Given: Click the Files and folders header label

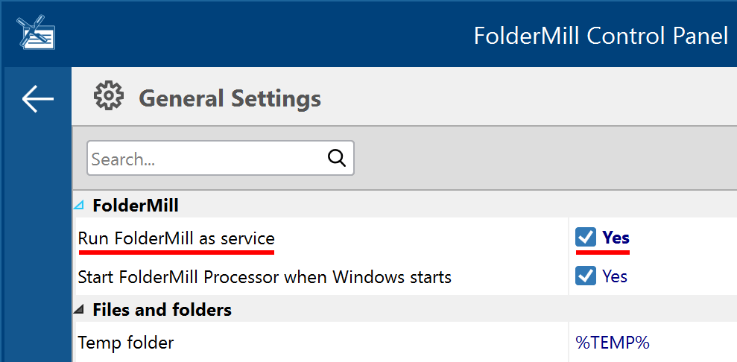Looking at the screenshot, I should point(162,309).
